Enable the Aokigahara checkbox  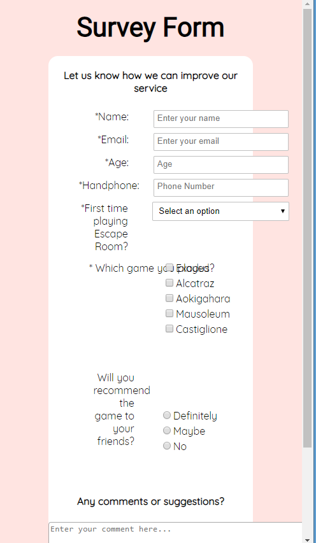pos(169,298)
